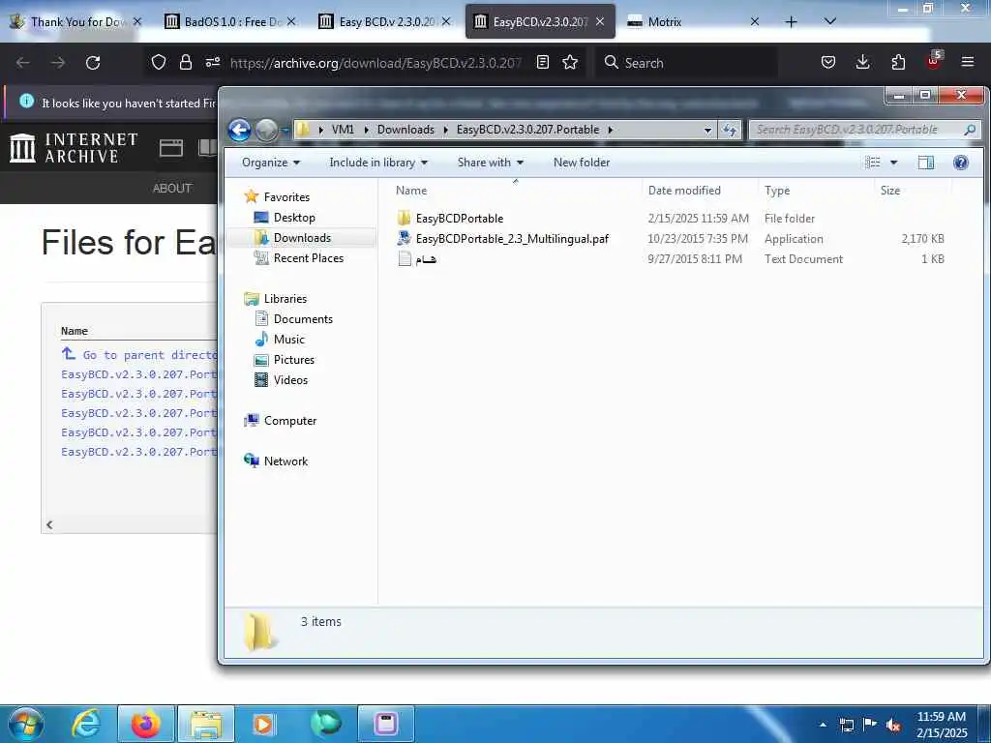The image size is (991, 743).
Task: Toggle the Explorer preview pane
Action: coord(926,163)
